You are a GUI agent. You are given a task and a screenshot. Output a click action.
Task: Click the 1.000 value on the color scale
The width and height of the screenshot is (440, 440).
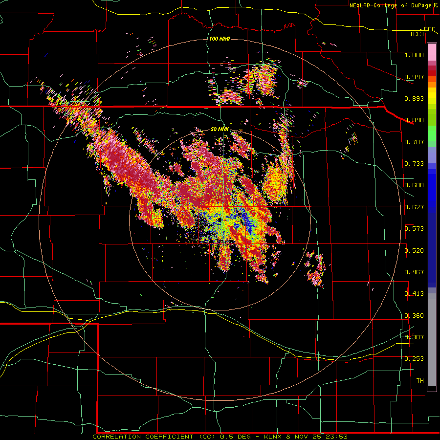(414, 55)
